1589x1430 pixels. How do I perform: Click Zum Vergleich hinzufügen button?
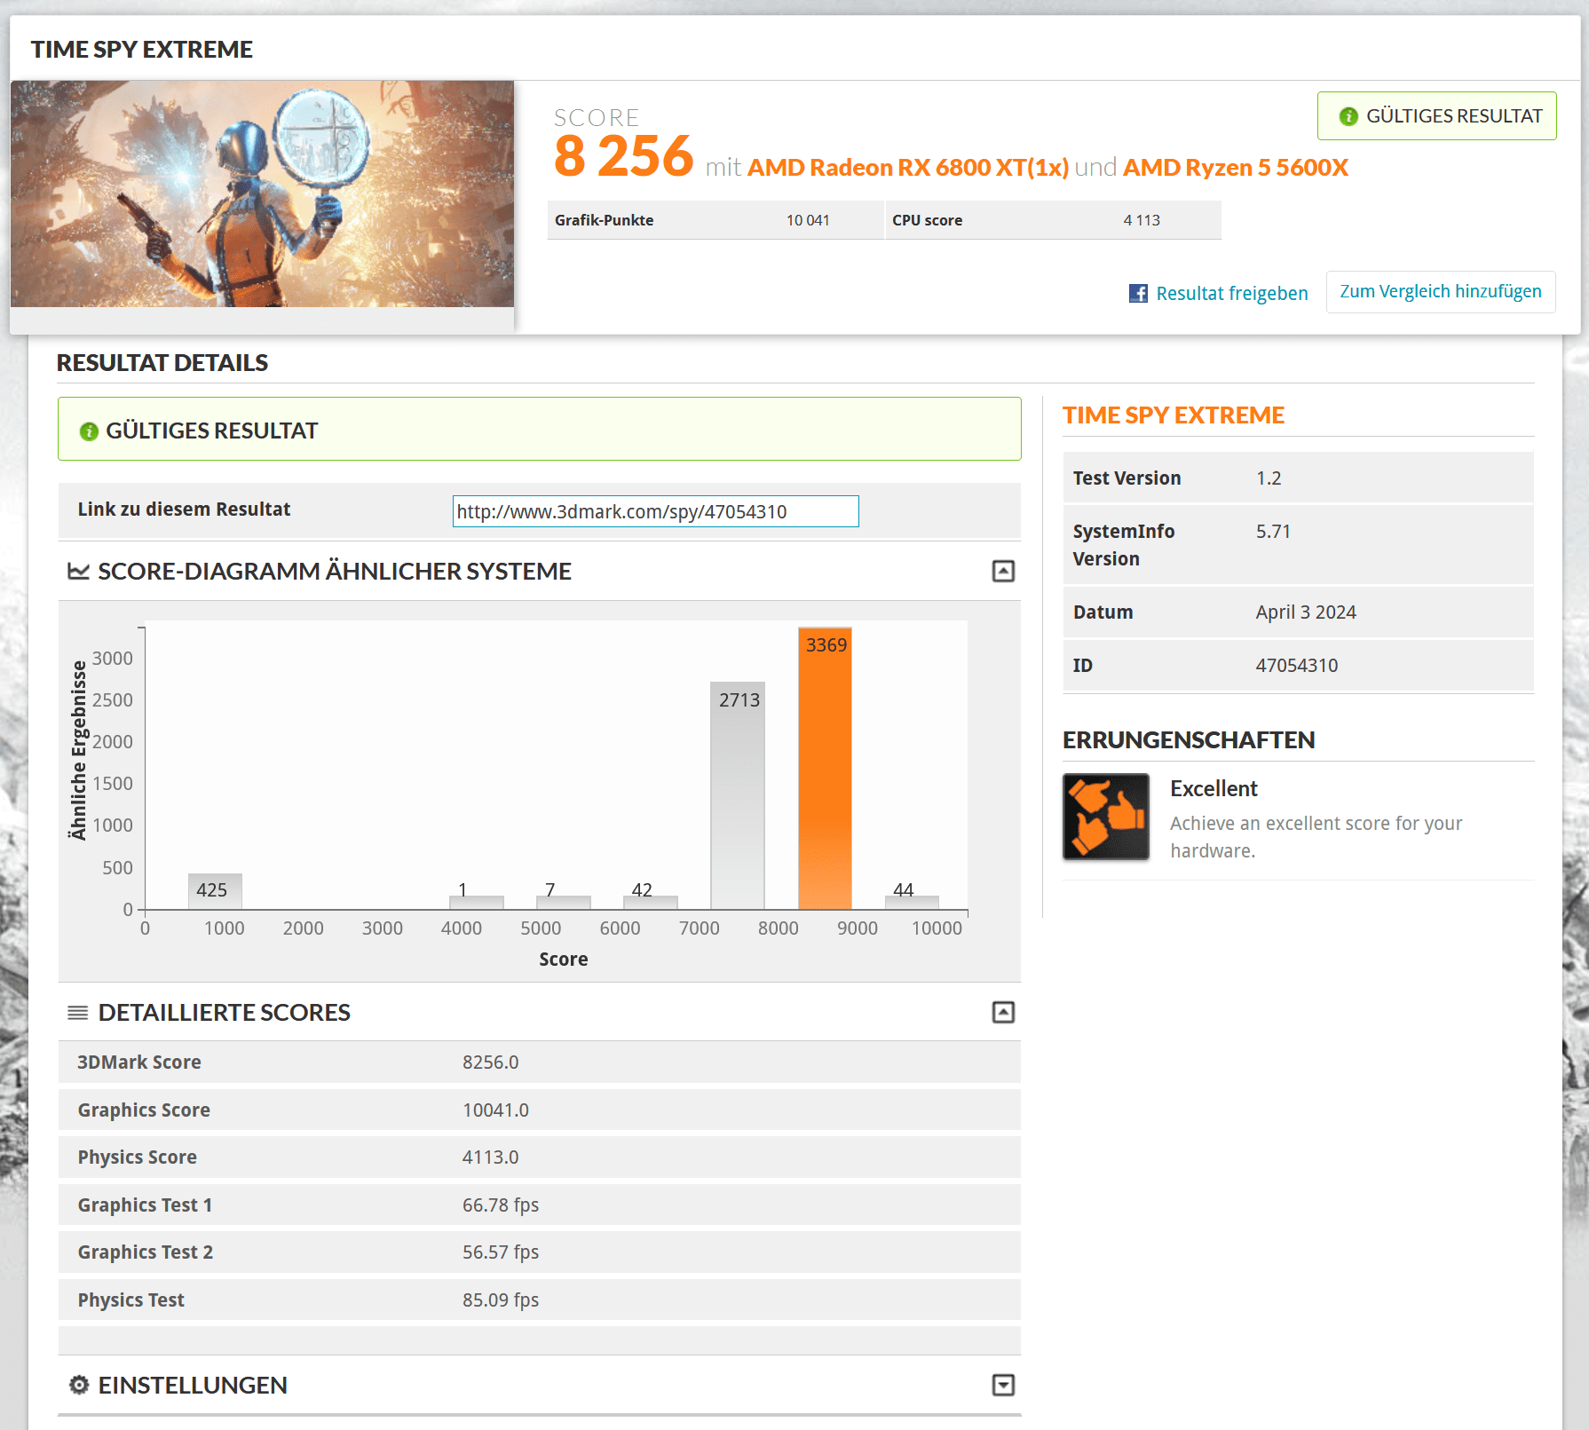[1441, 292]
